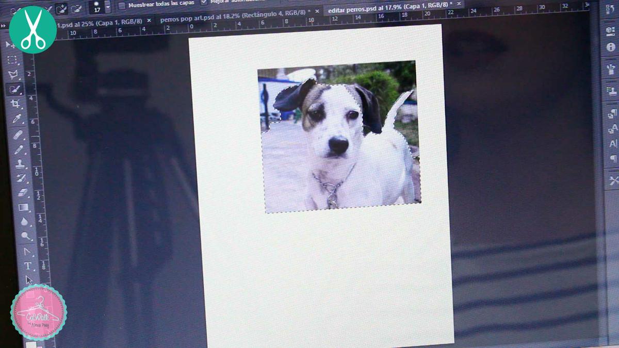
Task: Close the 'perros pop art.psd' document
Action: coord(316,12)
